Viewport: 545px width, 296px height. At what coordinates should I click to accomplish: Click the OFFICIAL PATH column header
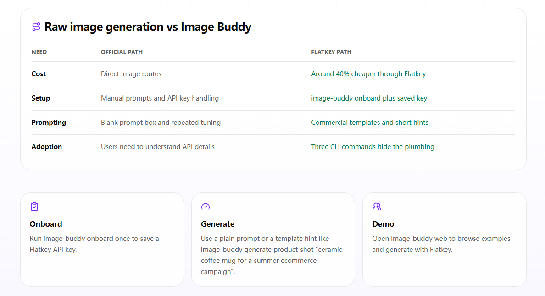(122, 52)
